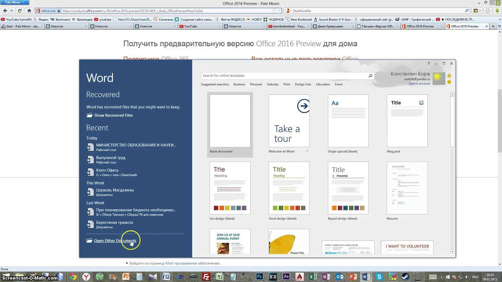Switch to Word 2016 on the taskbar
The image size is (502, 282).
(x=366, y=277)
